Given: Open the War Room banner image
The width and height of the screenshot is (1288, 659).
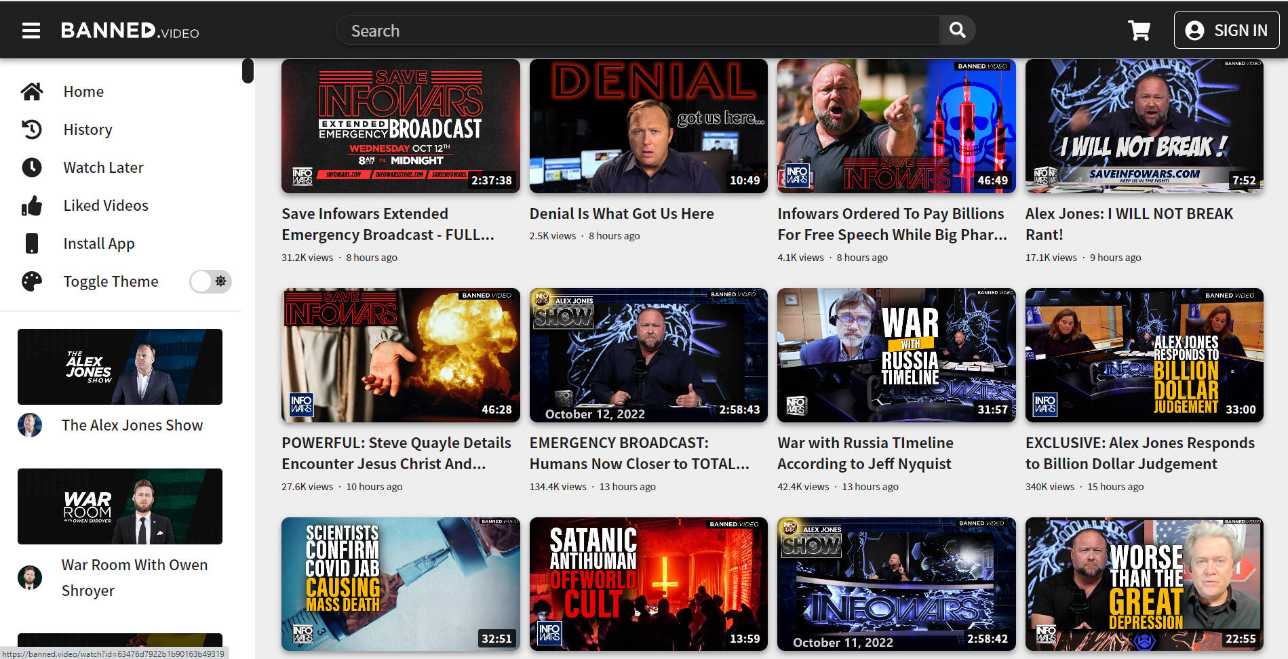Looking at the screenshot, I should (x=120, y=506).
